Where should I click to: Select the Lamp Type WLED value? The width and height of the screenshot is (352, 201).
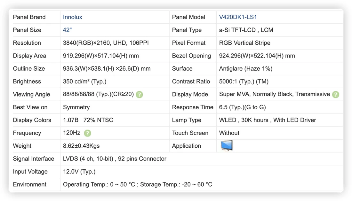(x=268, y=120)
